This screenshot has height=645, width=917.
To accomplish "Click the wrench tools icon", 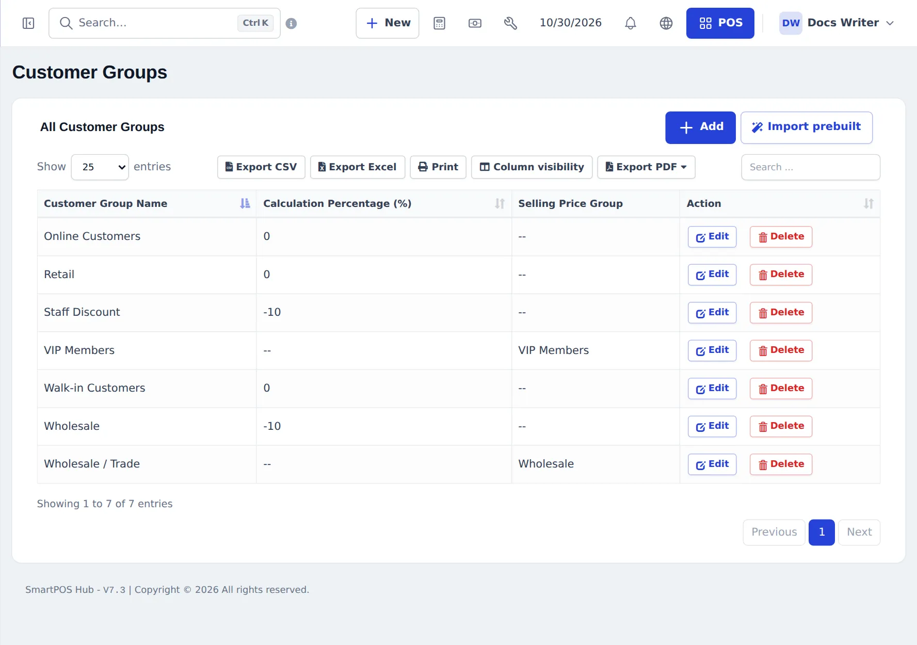I will click(510, 23).
